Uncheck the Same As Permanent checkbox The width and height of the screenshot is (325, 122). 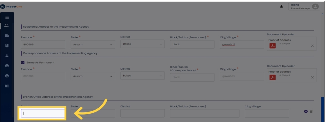click(23, 62)
